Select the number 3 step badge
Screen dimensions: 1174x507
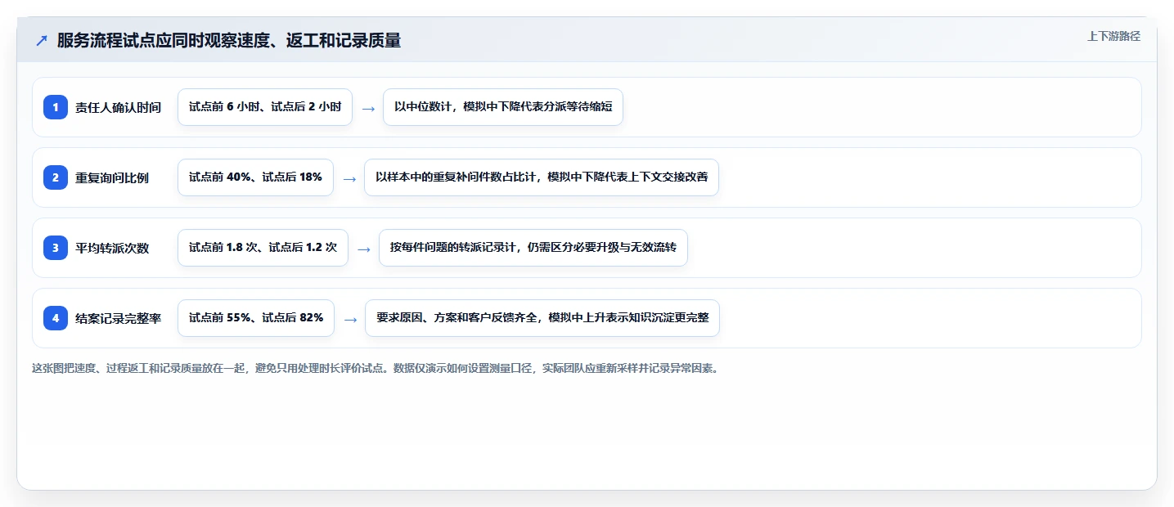pos(56,248)
